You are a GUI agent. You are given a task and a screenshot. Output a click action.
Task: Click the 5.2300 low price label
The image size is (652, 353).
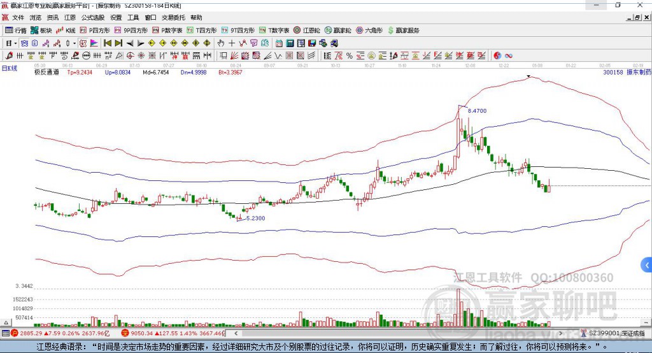pos(256,218)
